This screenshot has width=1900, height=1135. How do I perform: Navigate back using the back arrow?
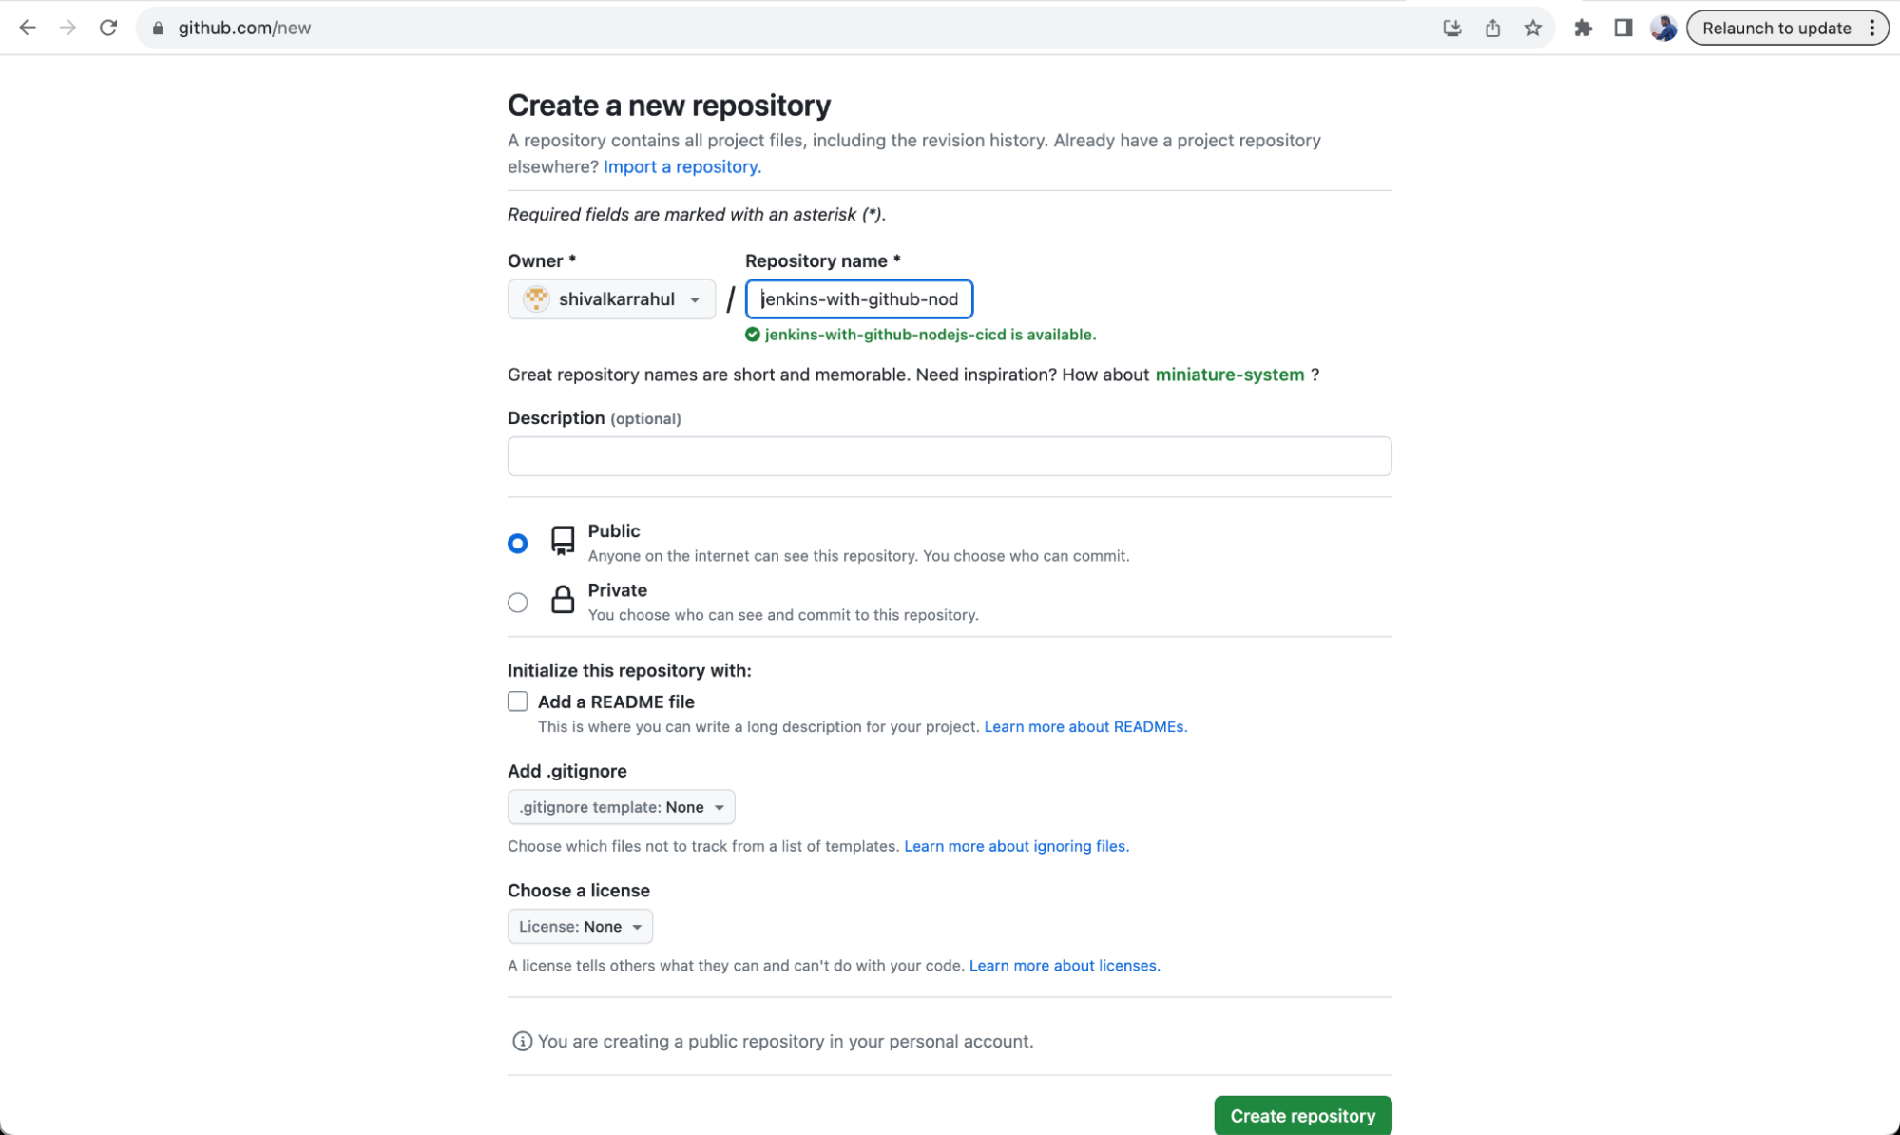tap(28, 28)
